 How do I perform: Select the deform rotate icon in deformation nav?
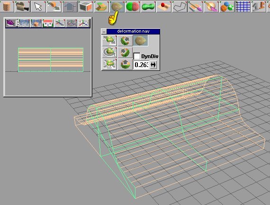tap(109, 52)
